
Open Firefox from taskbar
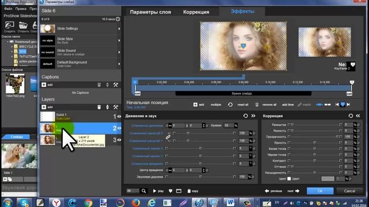(135, 202)
